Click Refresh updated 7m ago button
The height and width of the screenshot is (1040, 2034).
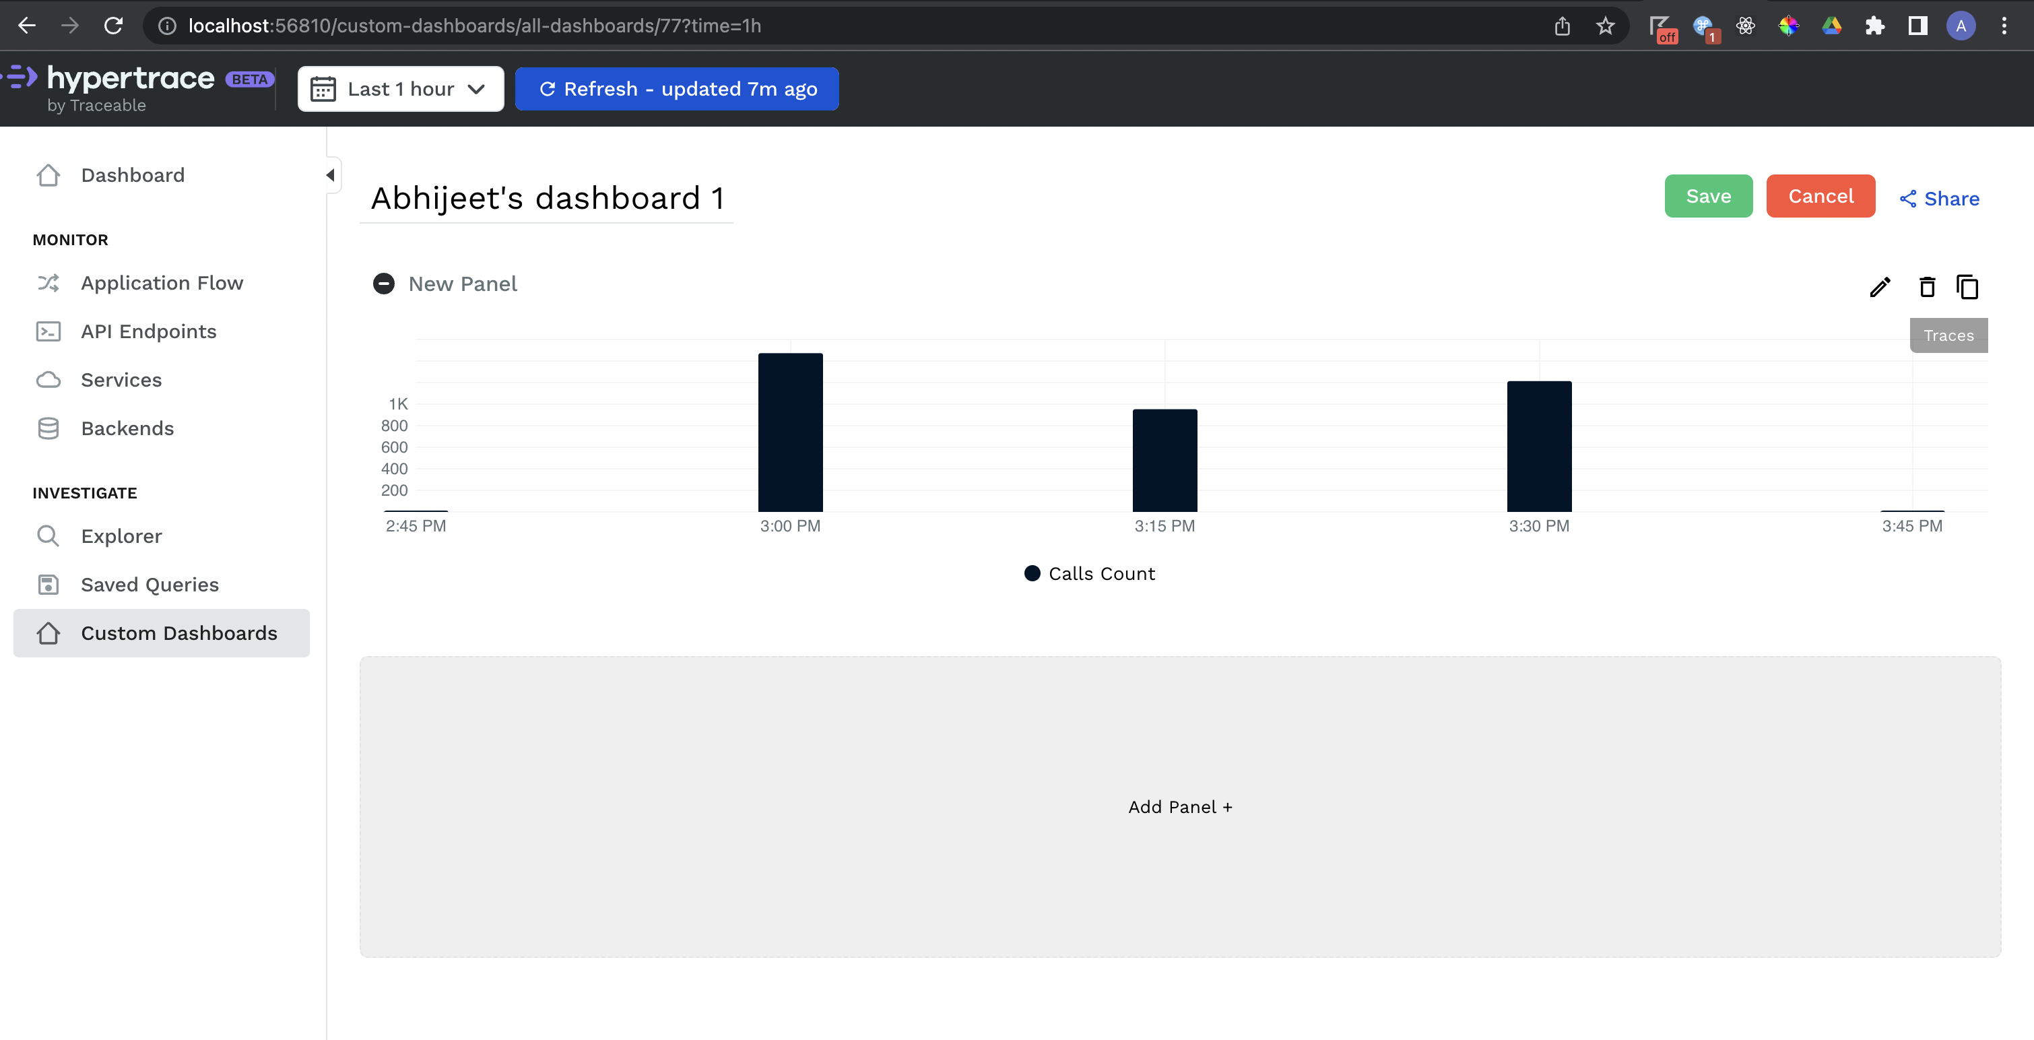point(677,89)
